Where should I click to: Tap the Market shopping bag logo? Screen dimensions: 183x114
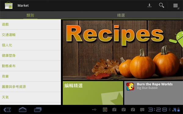pos(9,5)
